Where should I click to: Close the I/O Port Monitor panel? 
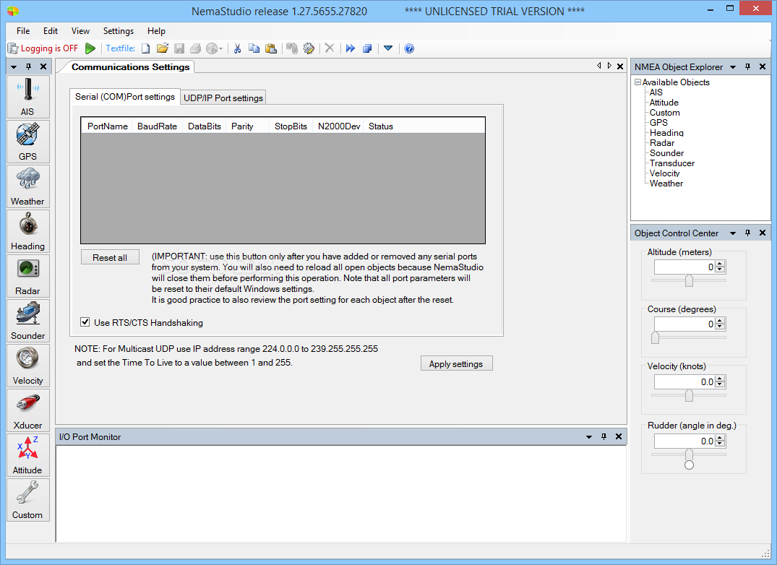click(x=619, y=436)
